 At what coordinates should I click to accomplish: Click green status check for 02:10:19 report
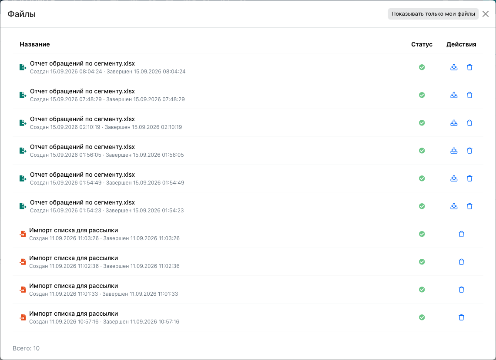click(x=422, y=123)
